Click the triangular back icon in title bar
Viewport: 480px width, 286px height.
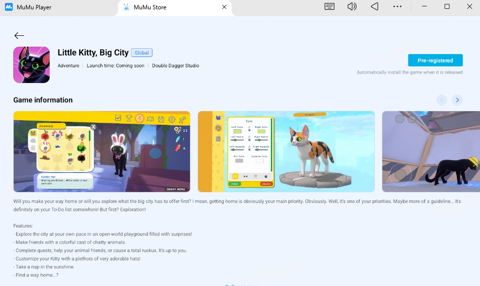point(375,6)
